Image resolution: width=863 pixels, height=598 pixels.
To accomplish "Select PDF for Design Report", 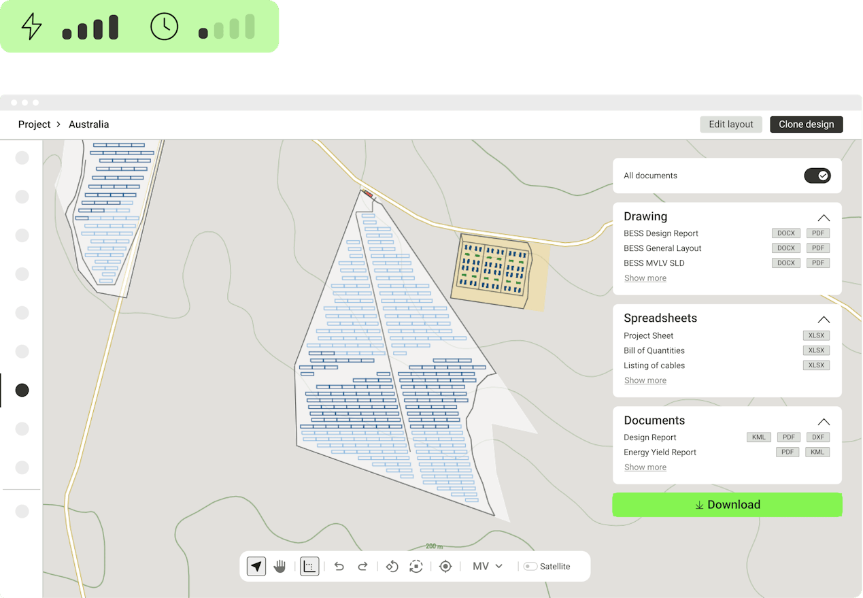I will [x=788, y=437].
